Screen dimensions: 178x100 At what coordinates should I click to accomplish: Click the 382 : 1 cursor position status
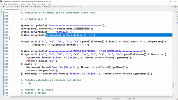(x=132, y=99)
